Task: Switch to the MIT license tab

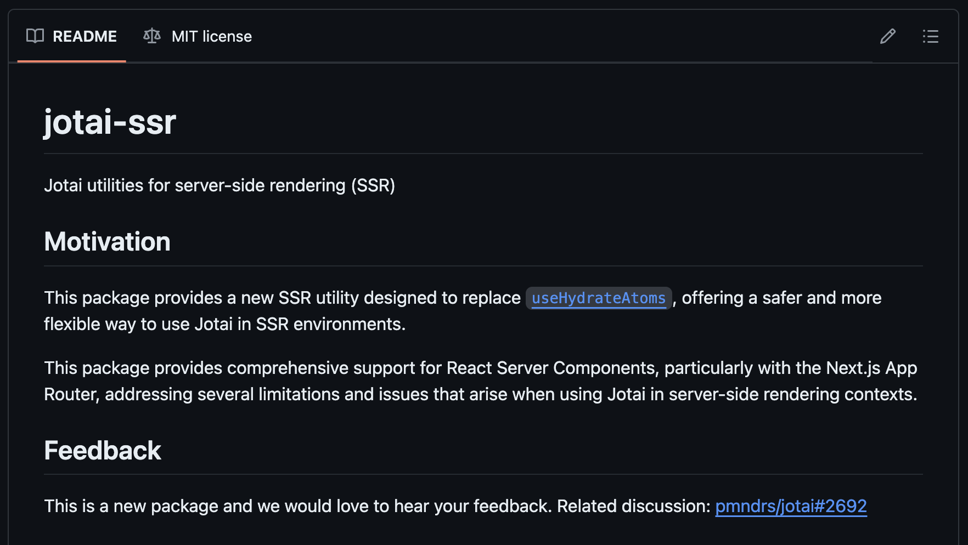Action: pos(198,36)
